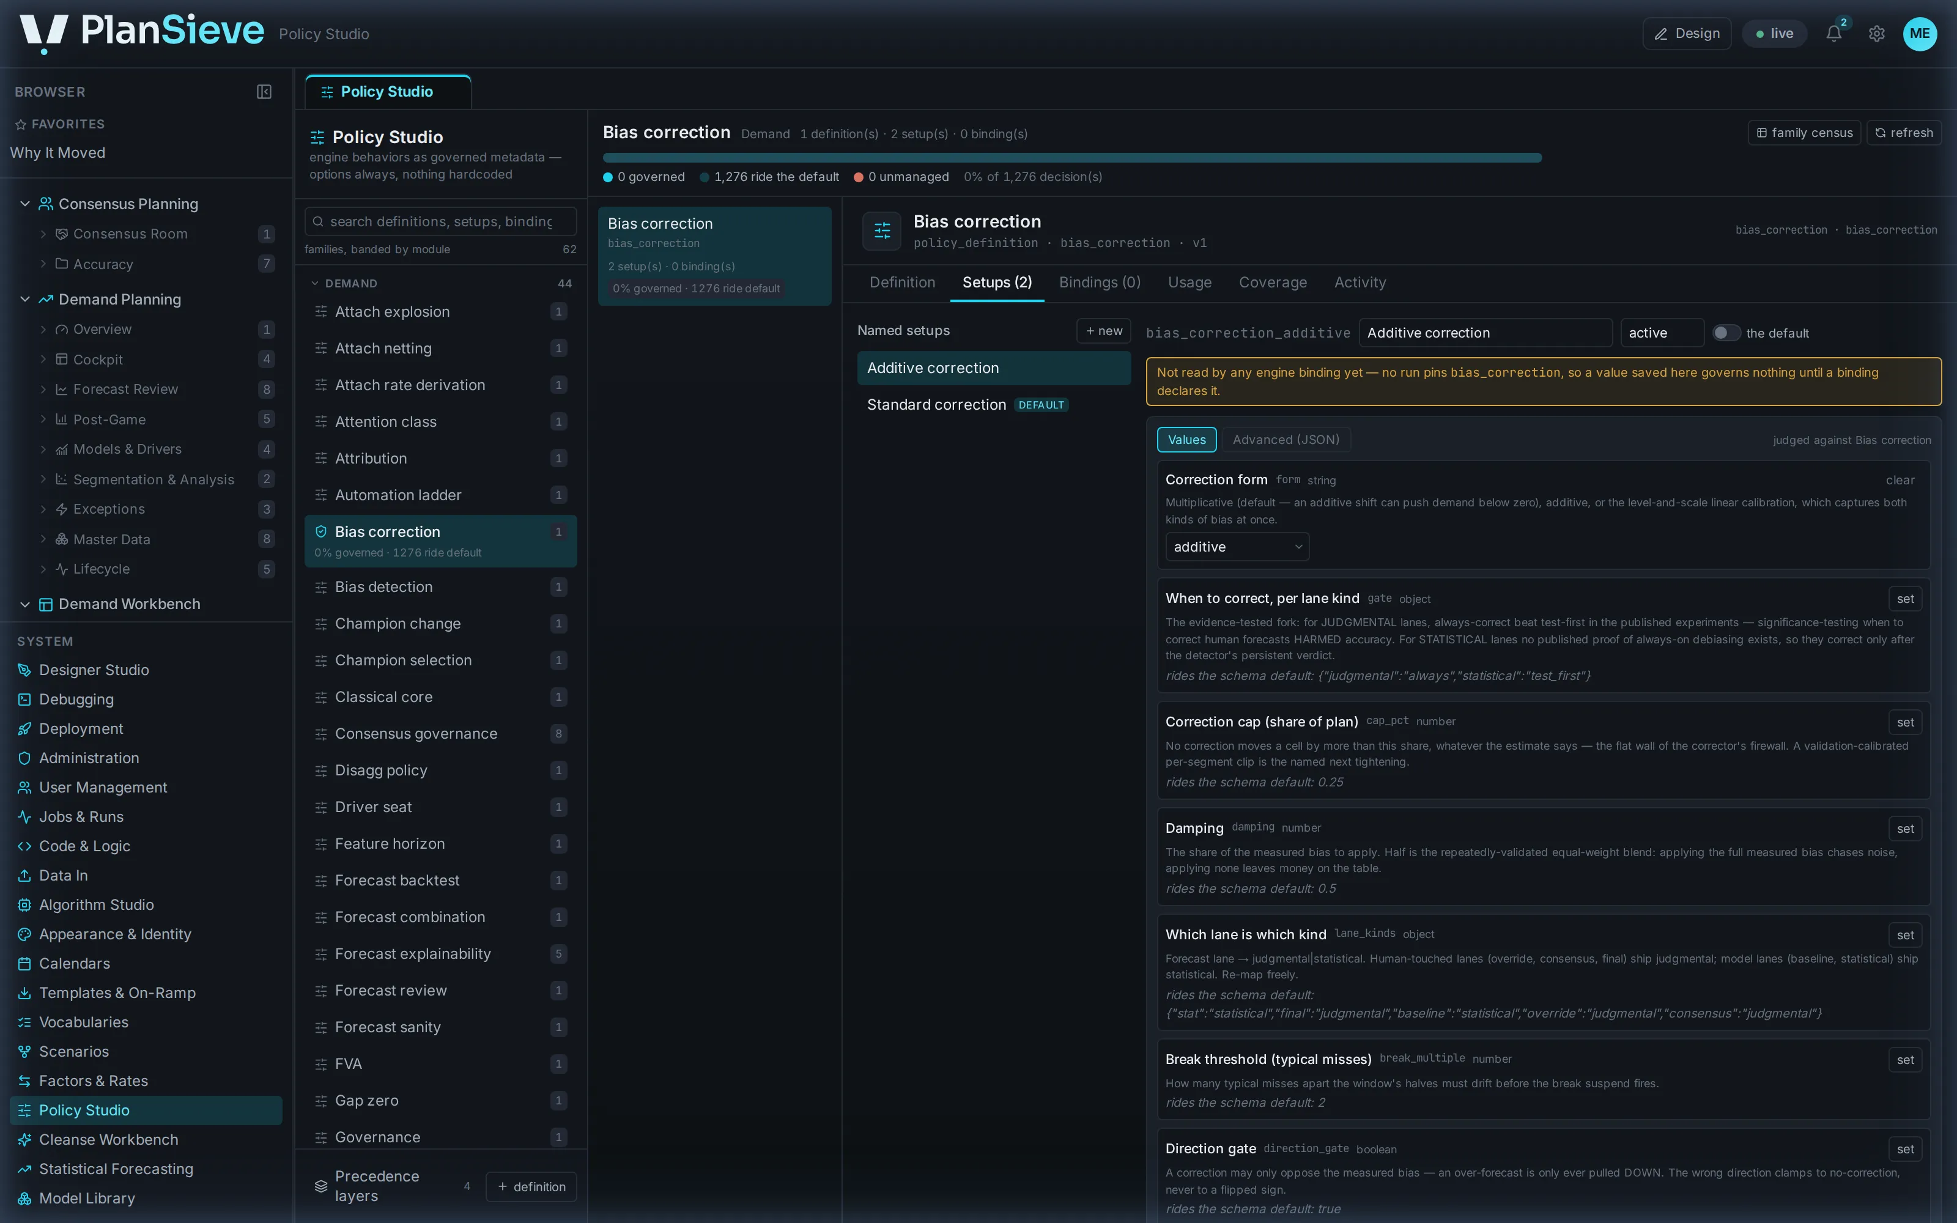
Task: Open the Coverage tab
Action: click(1273, 283)
